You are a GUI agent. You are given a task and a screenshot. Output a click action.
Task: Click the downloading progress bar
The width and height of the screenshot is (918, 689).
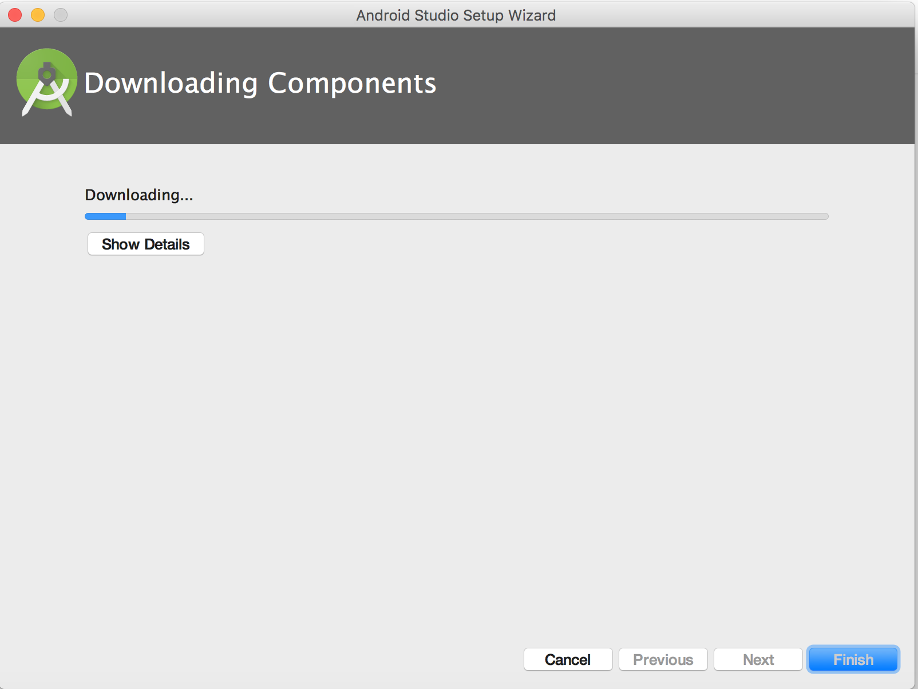457,216
